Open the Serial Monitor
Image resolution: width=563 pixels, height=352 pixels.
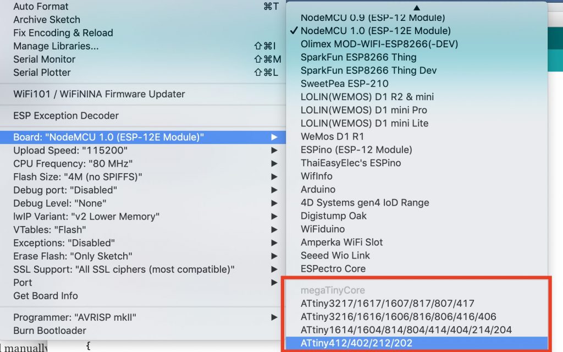(x=44, y=59)
